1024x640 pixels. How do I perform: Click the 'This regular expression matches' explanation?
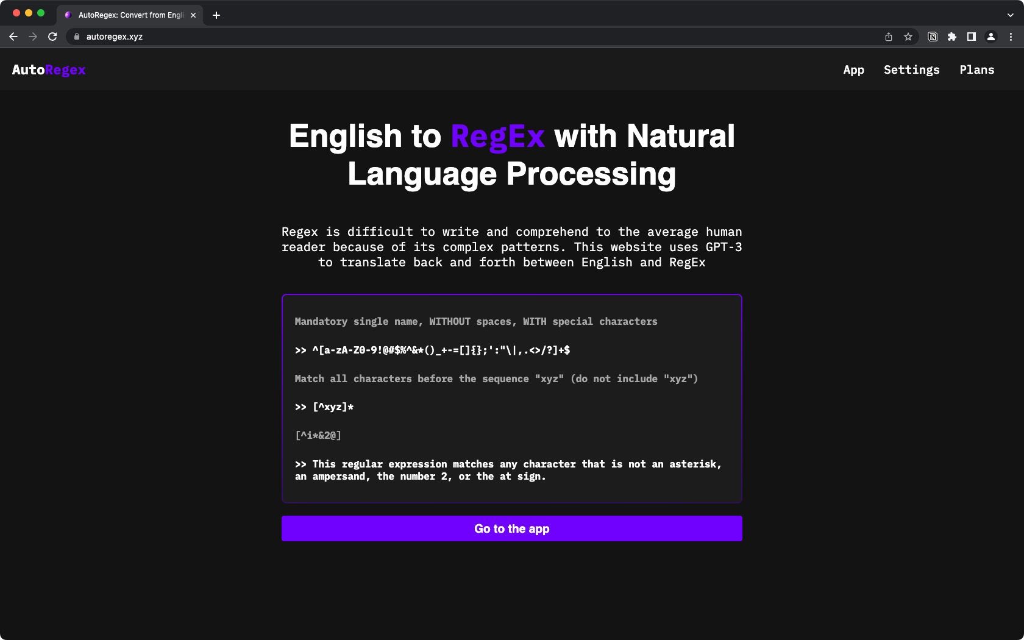tap(508, 470)
